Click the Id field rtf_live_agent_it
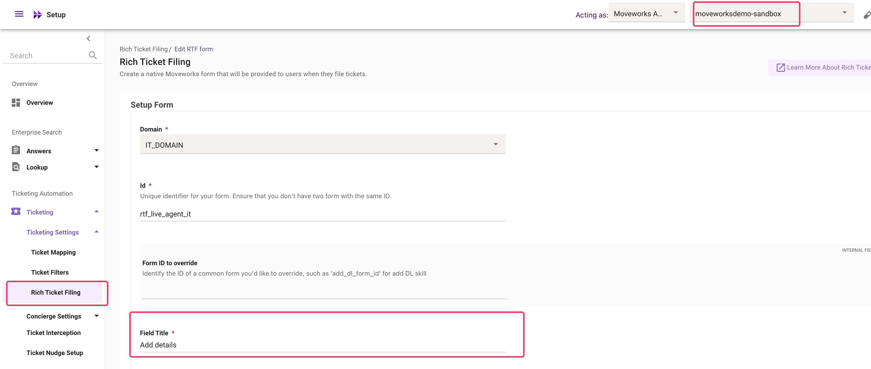This screenshot has height=369, width=871. coord(323,214)
